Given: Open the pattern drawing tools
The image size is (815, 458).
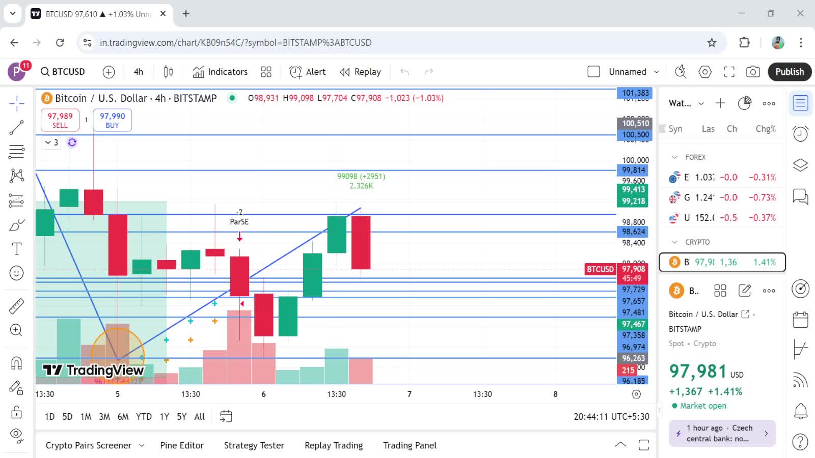Looking at the screenshot, I should pyautogui.click(x=17, y=176).
